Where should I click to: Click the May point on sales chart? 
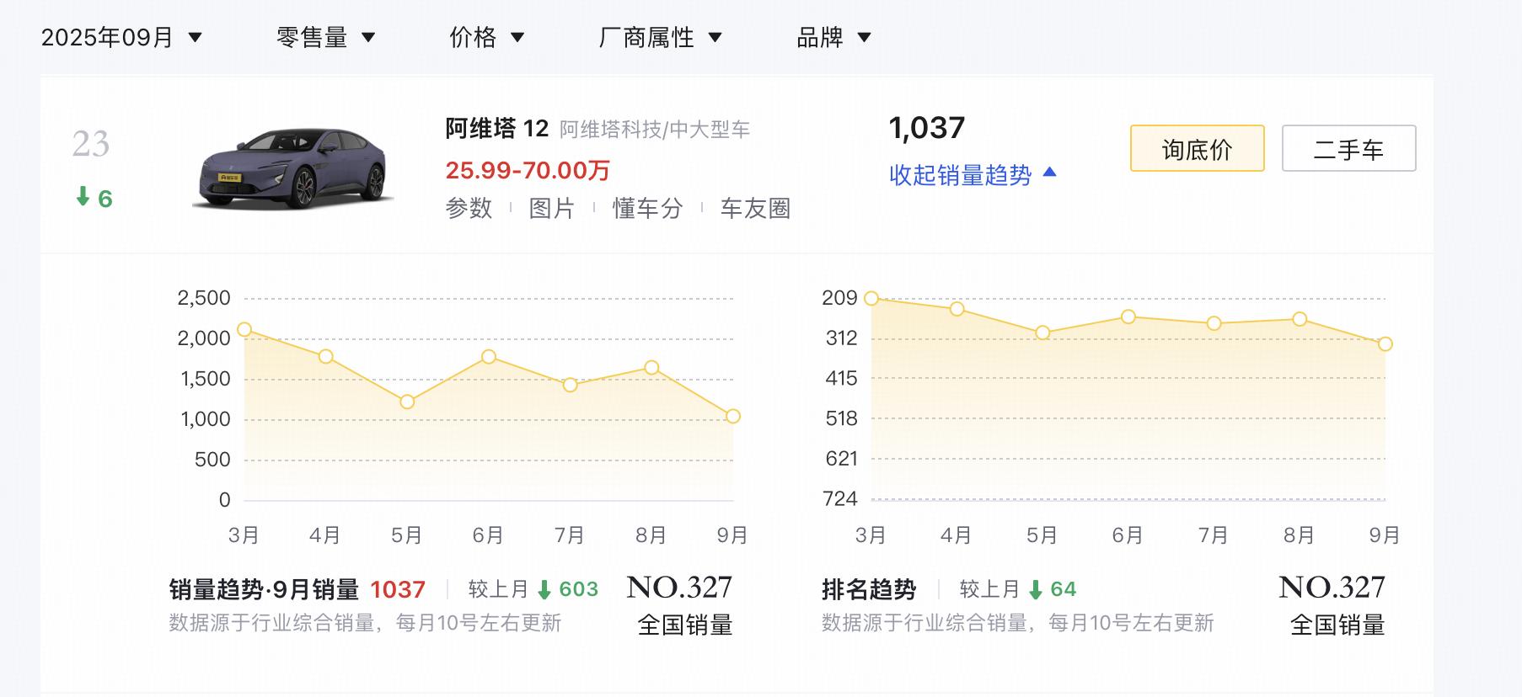click(407, 402)
